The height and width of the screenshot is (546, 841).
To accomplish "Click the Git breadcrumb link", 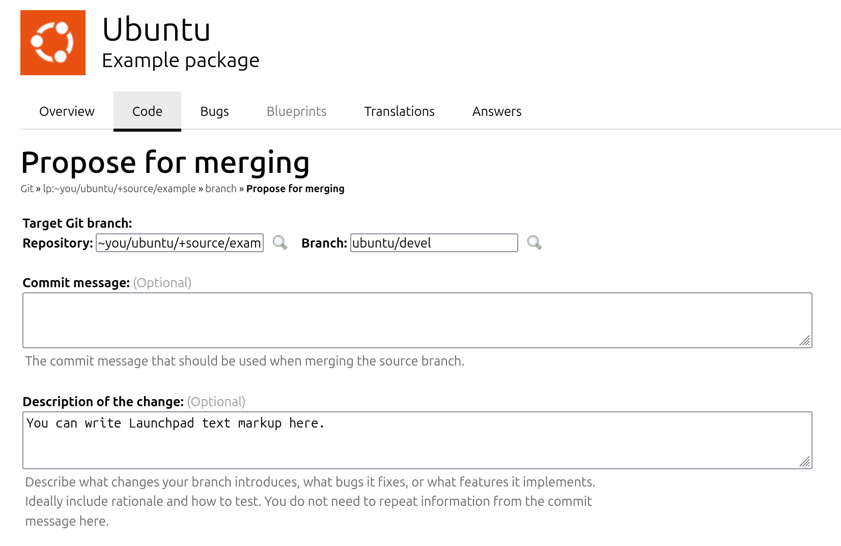I will pos(27,189).
